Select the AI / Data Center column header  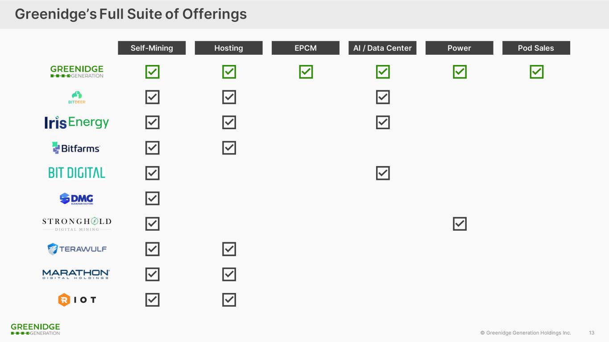pyautogui.click(x=382, y=48)
